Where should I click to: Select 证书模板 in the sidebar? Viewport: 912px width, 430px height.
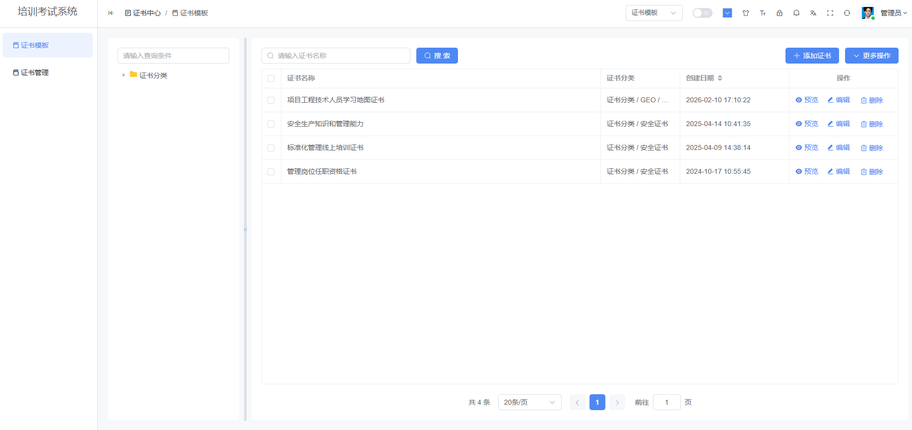tap(48, 45)
